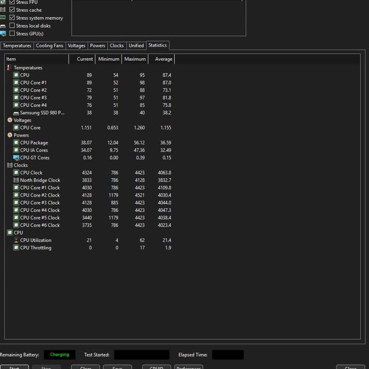Click the Samsung SSD 980 drive icon
Image resolution: width=369 pixels, height=369 pixels.
click(x=16, y=113)
